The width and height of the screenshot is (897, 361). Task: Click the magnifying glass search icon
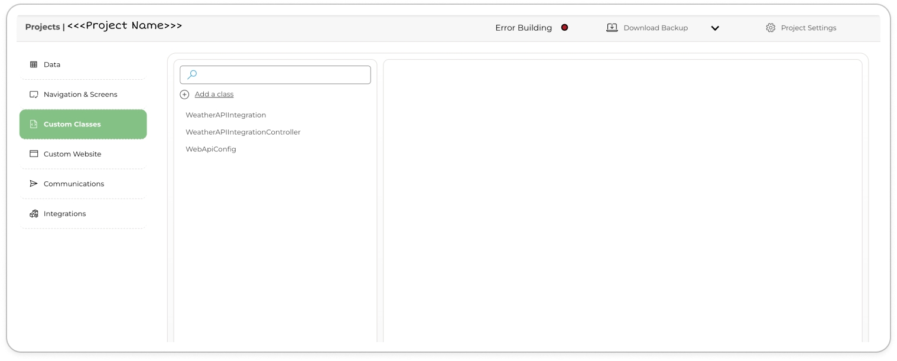(x=192, y=74)
